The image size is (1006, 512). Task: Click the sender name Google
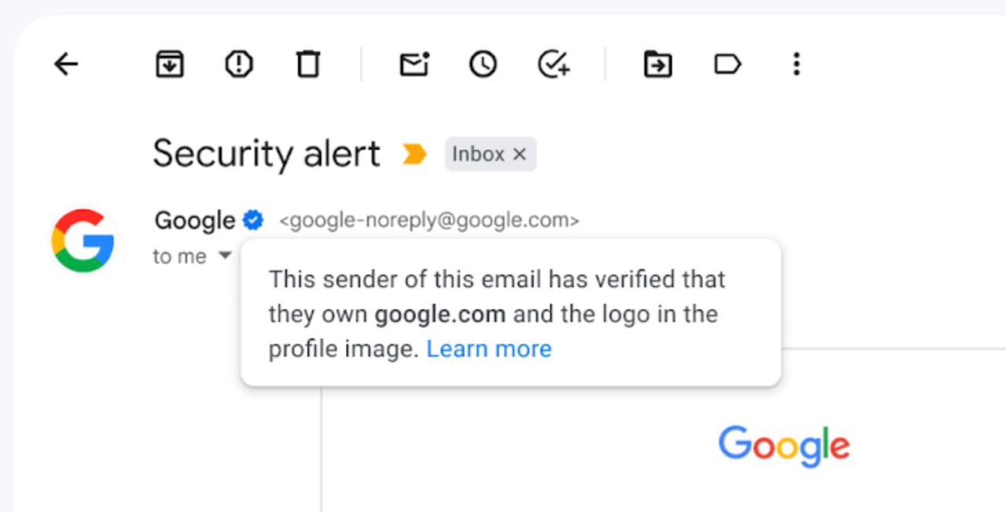click(x=194, y=221)
